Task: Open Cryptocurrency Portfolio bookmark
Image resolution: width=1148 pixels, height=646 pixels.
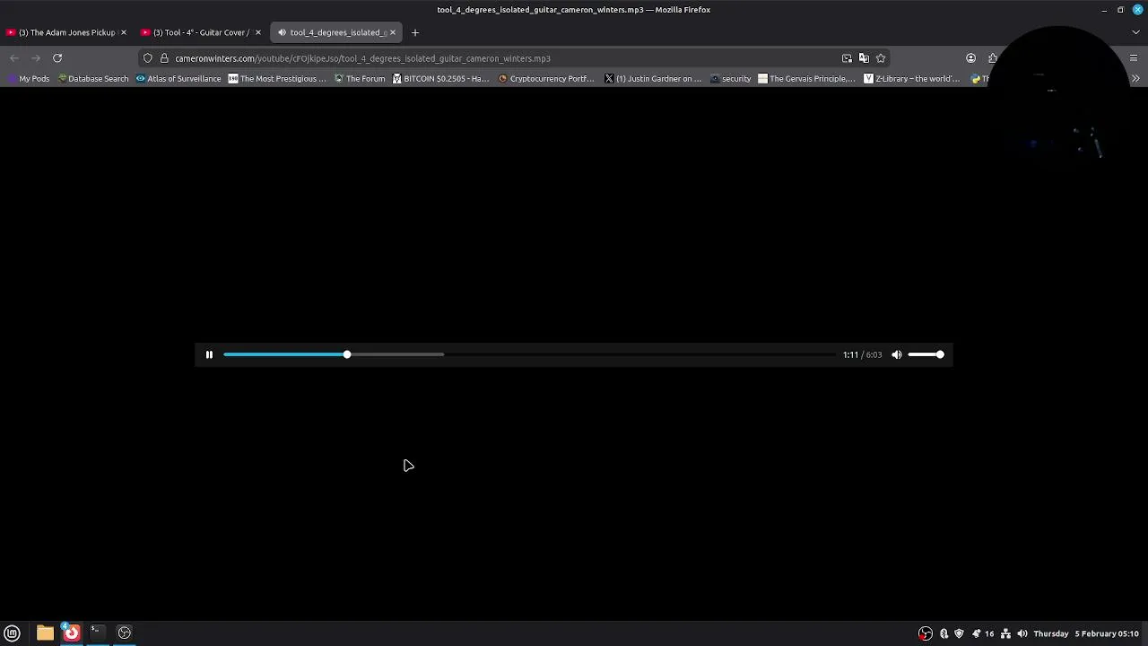Action: point(546,79)
